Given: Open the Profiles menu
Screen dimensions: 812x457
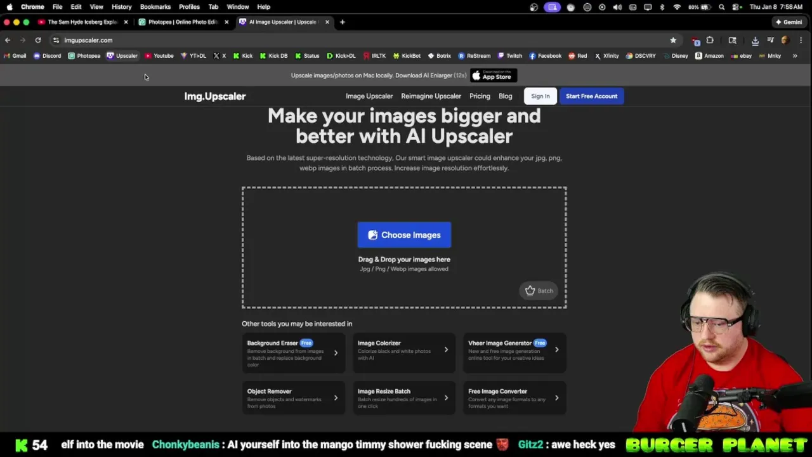Looking at the screenshot, I should tap(189, 6).
